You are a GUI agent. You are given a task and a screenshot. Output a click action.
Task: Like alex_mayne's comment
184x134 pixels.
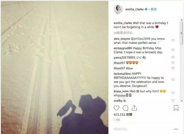[x=173, y=40]
